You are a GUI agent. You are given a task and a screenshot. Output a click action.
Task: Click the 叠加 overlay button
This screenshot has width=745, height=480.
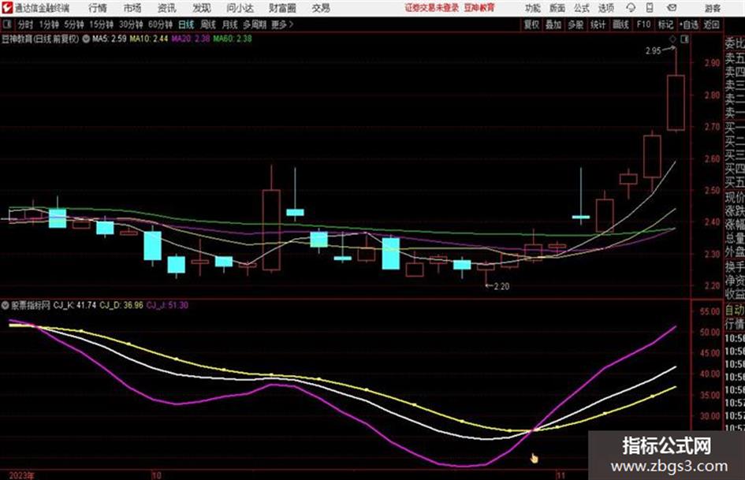click(x=553, y=24)
